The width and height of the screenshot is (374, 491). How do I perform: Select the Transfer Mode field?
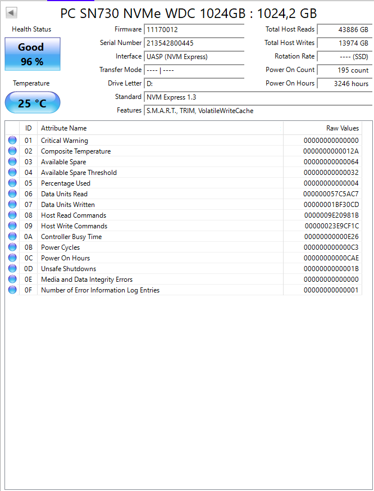tap(194, 70)
